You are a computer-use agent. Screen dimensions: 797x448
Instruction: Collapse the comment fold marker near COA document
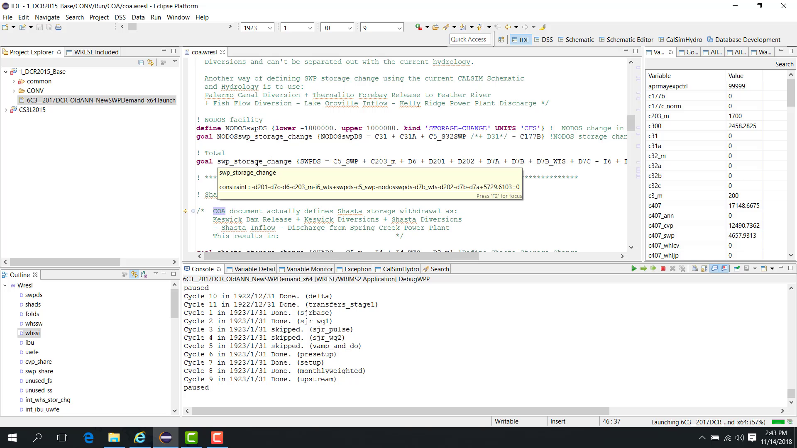pos(193,211)
